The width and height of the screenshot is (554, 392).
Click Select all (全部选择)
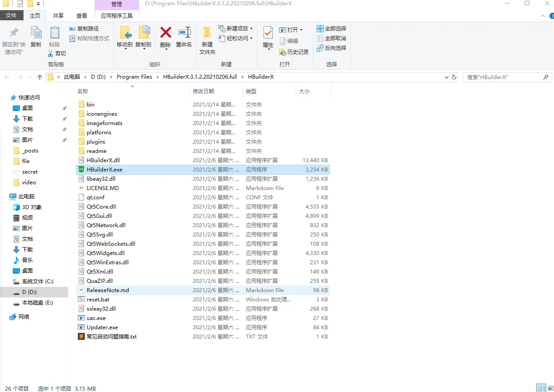331,29
